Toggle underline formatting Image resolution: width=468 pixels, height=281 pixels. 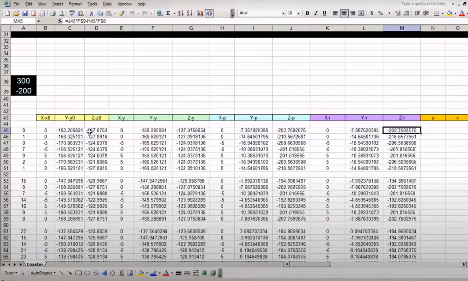324,13
